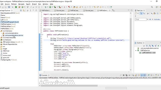
Task: Toggle Hide Non-Public members in Outline
Action: pyautogui.click(x=158, y=46)
